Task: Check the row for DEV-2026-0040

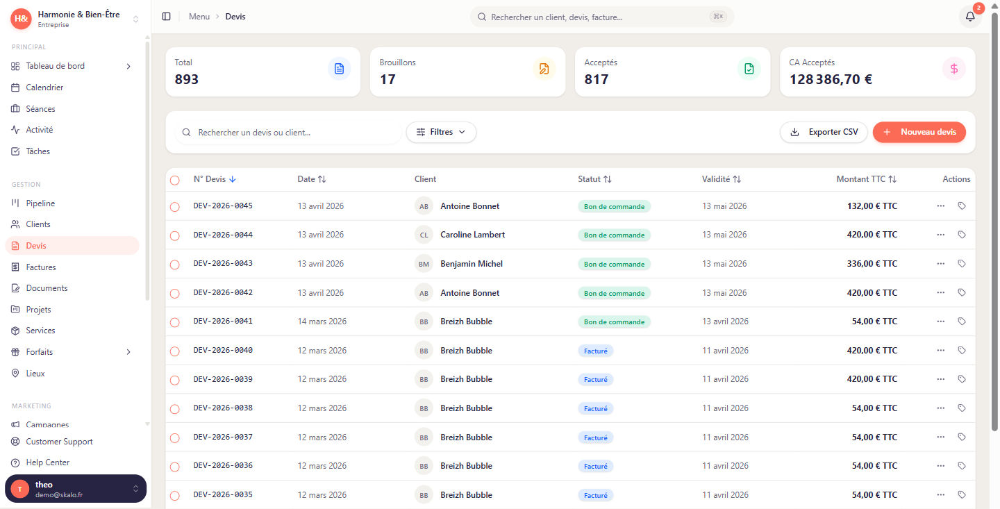Action: [x=175, y=351]
